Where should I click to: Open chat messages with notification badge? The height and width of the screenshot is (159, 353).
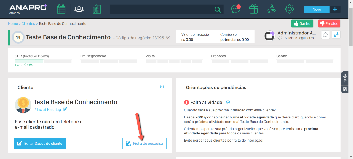236,9
